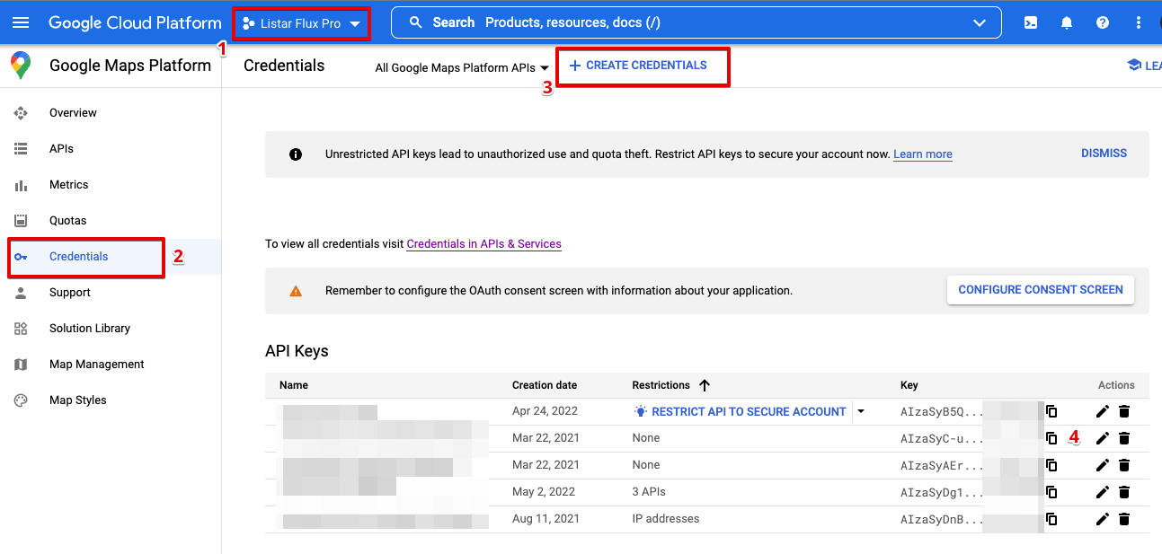This screenshot has width=1162, height=554.
Task: Click the Restrictions sort arrow
Action: pyautogui.click(x=705, y=385)
